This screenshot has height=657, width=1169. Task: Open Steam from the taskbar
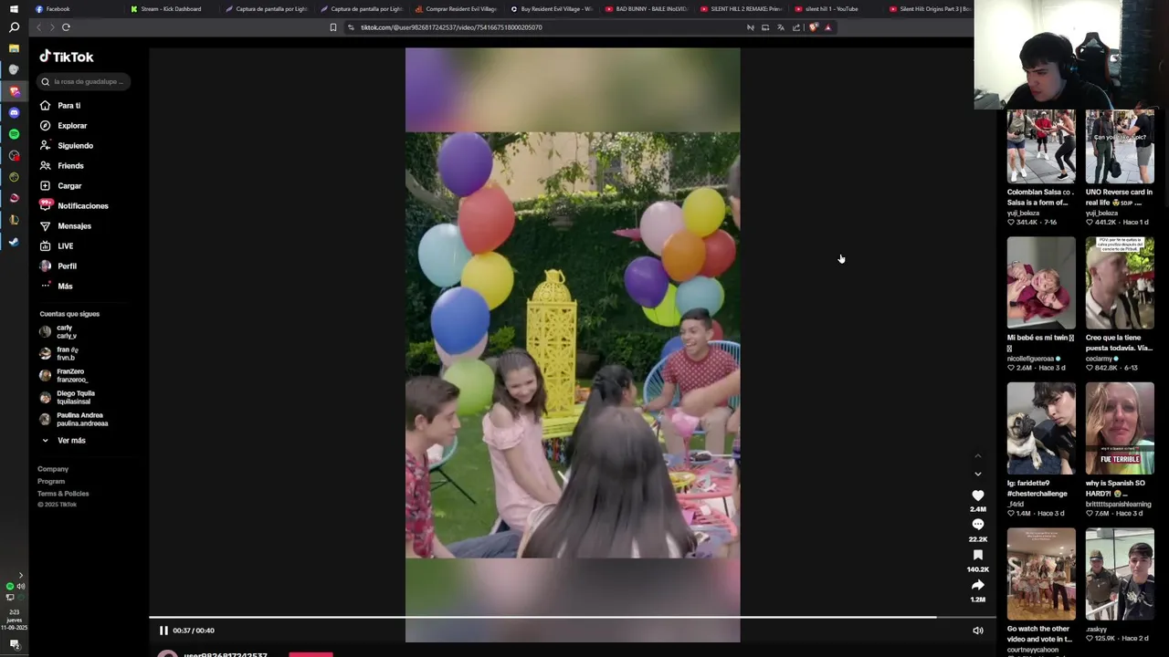pyautogui.click(x=14, y=242)
